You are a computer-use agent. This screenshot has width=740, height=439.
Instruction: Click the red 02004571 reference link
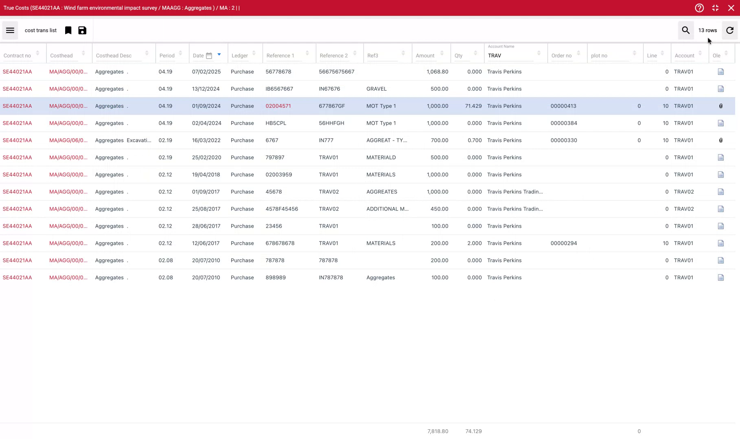[278, 106]
